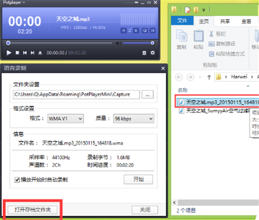The image size is (259, 220).
Task: Open the quality 96 kbps dropdown
Action: click(133, 118)
